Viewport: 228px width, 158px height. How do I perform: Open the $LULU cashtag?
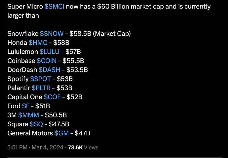(x=49, y=52)
